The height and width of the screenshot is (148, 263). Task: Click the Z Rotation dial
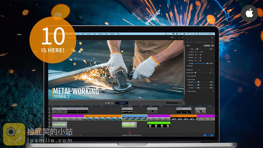click(200, 60)
